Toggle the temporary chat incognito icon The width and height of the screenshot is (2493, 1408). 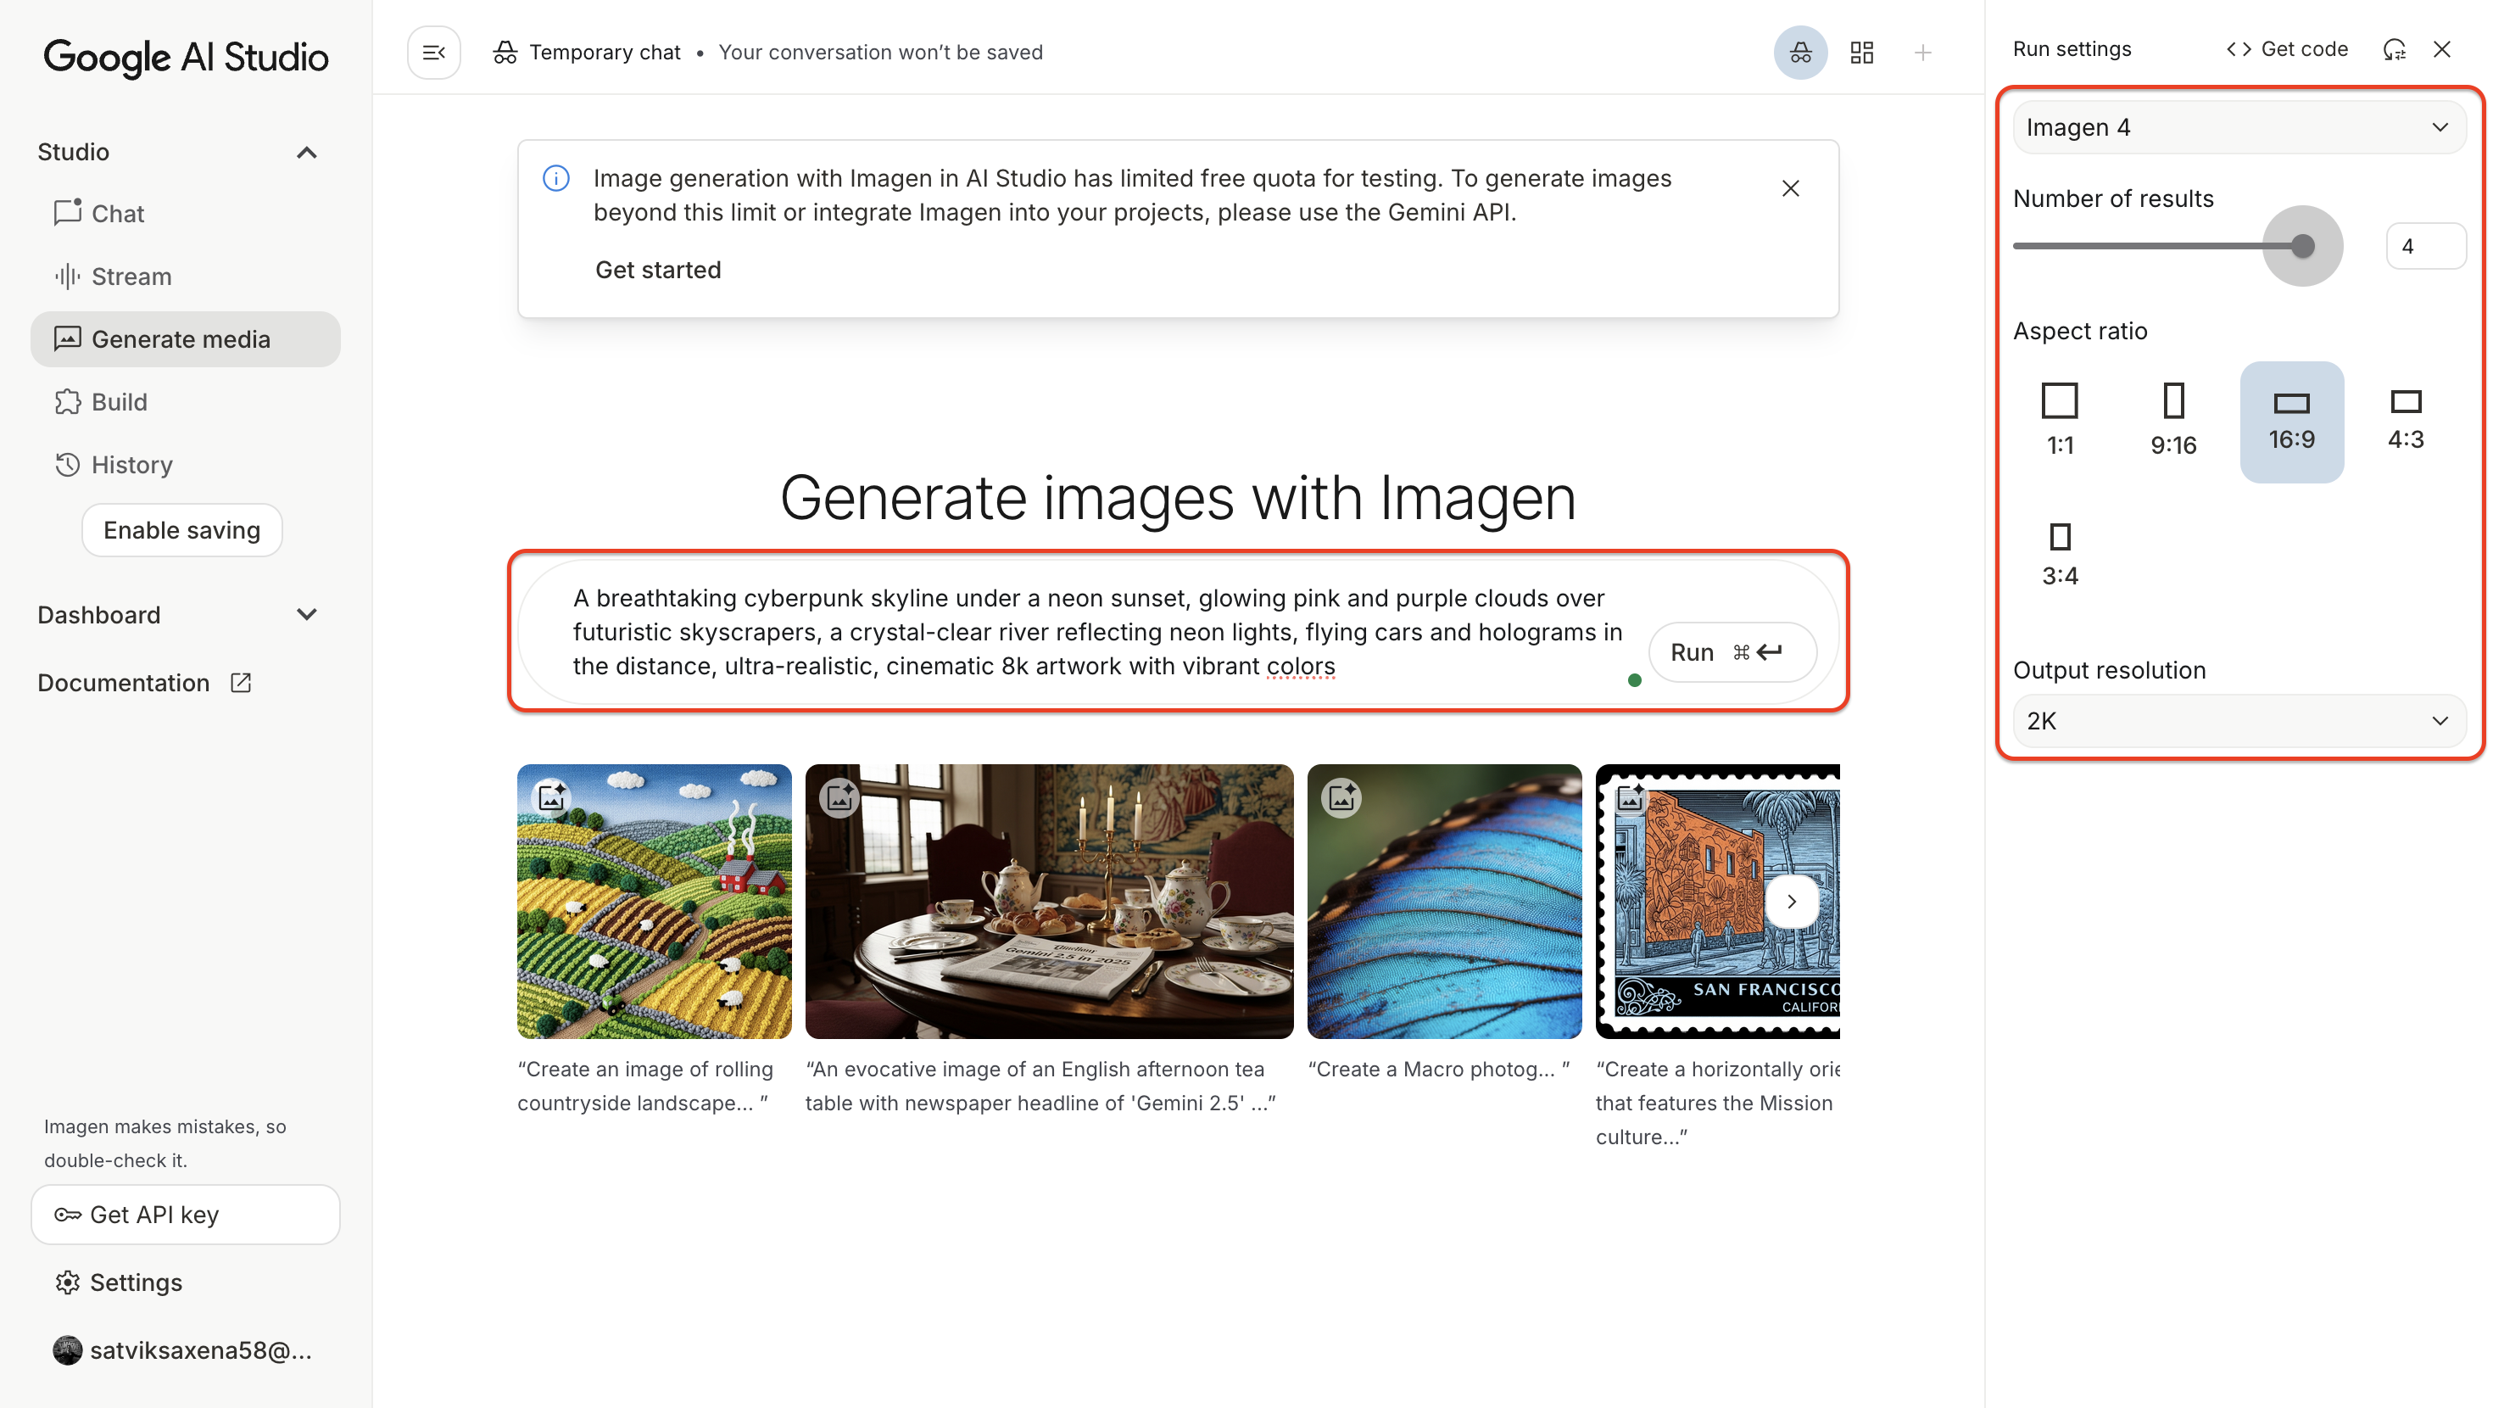click(x=1800, y=53)
